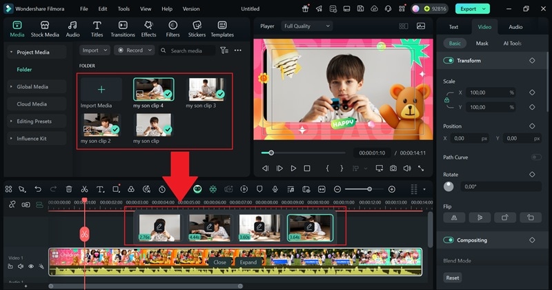Click the Scale X value field
Screen dimensions: 552x290
(491, 93)
